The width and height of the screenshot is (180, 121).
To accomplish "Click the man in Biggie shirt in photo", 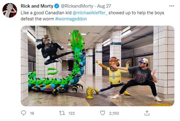I will [x=138, y=80].
